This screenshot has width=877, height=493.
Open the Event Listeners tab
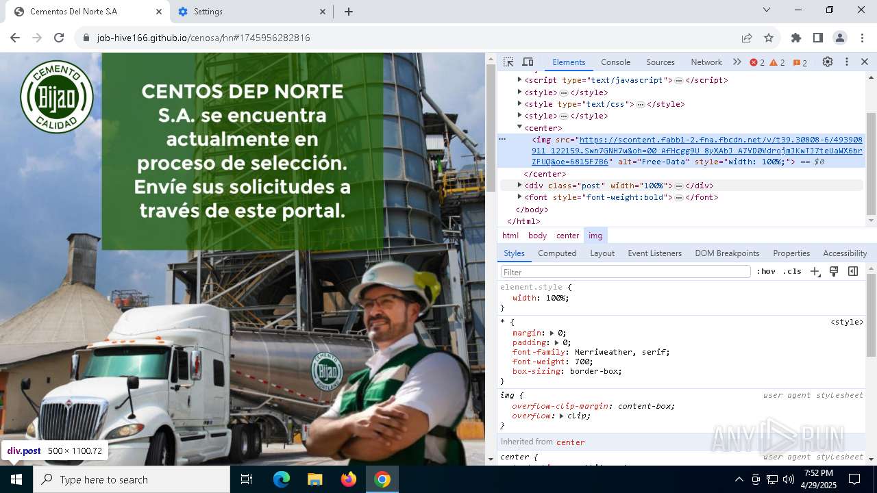pos(655,253)
